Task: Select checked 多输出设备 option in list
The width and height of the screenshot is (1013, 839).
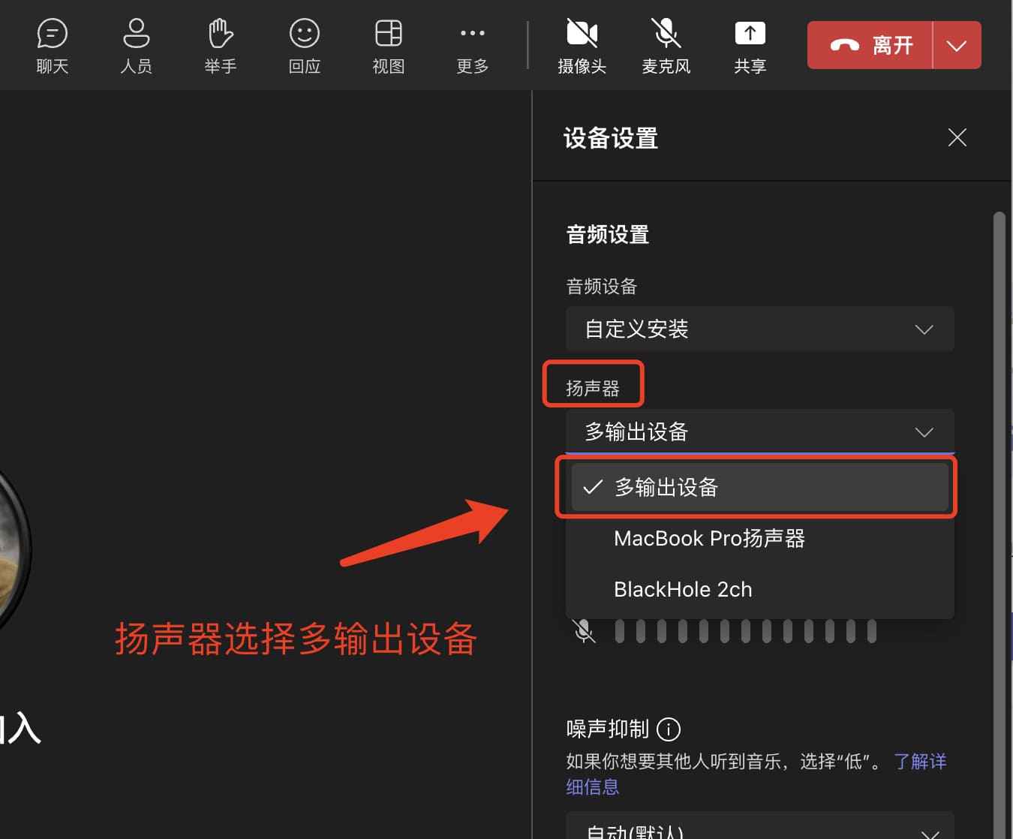Action: 759,488
